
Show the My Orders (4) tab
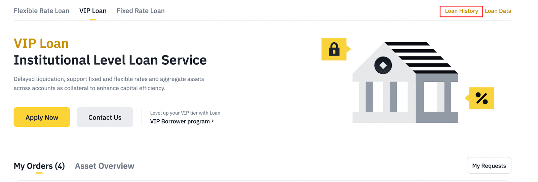pyautogui.click(x=39, y=166)
